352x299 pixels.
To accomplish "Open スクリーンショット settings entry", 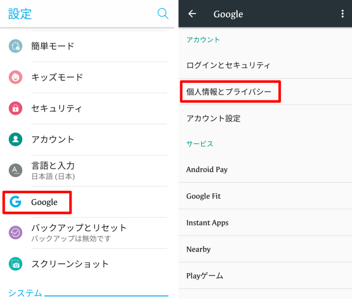I will [87, 264].
